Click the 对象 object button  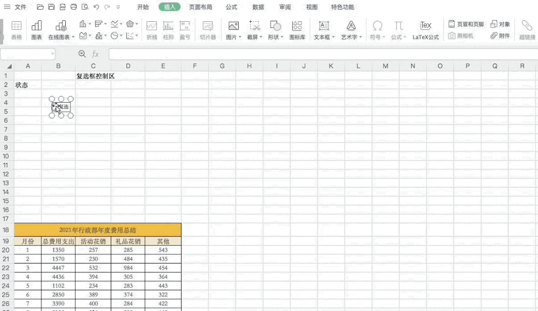[500, 24]
